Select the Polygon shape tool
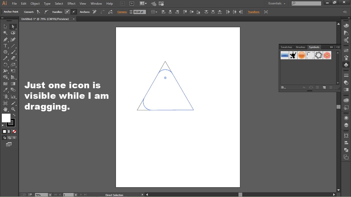Viewport: 351px width, 197px height. pos(5,52)
